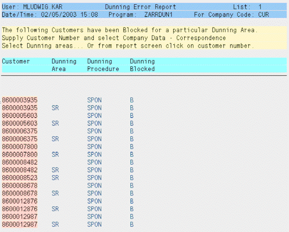Click the Dunning Area column header
This screenshot has width=289, height=232.
tap(64, 65)
